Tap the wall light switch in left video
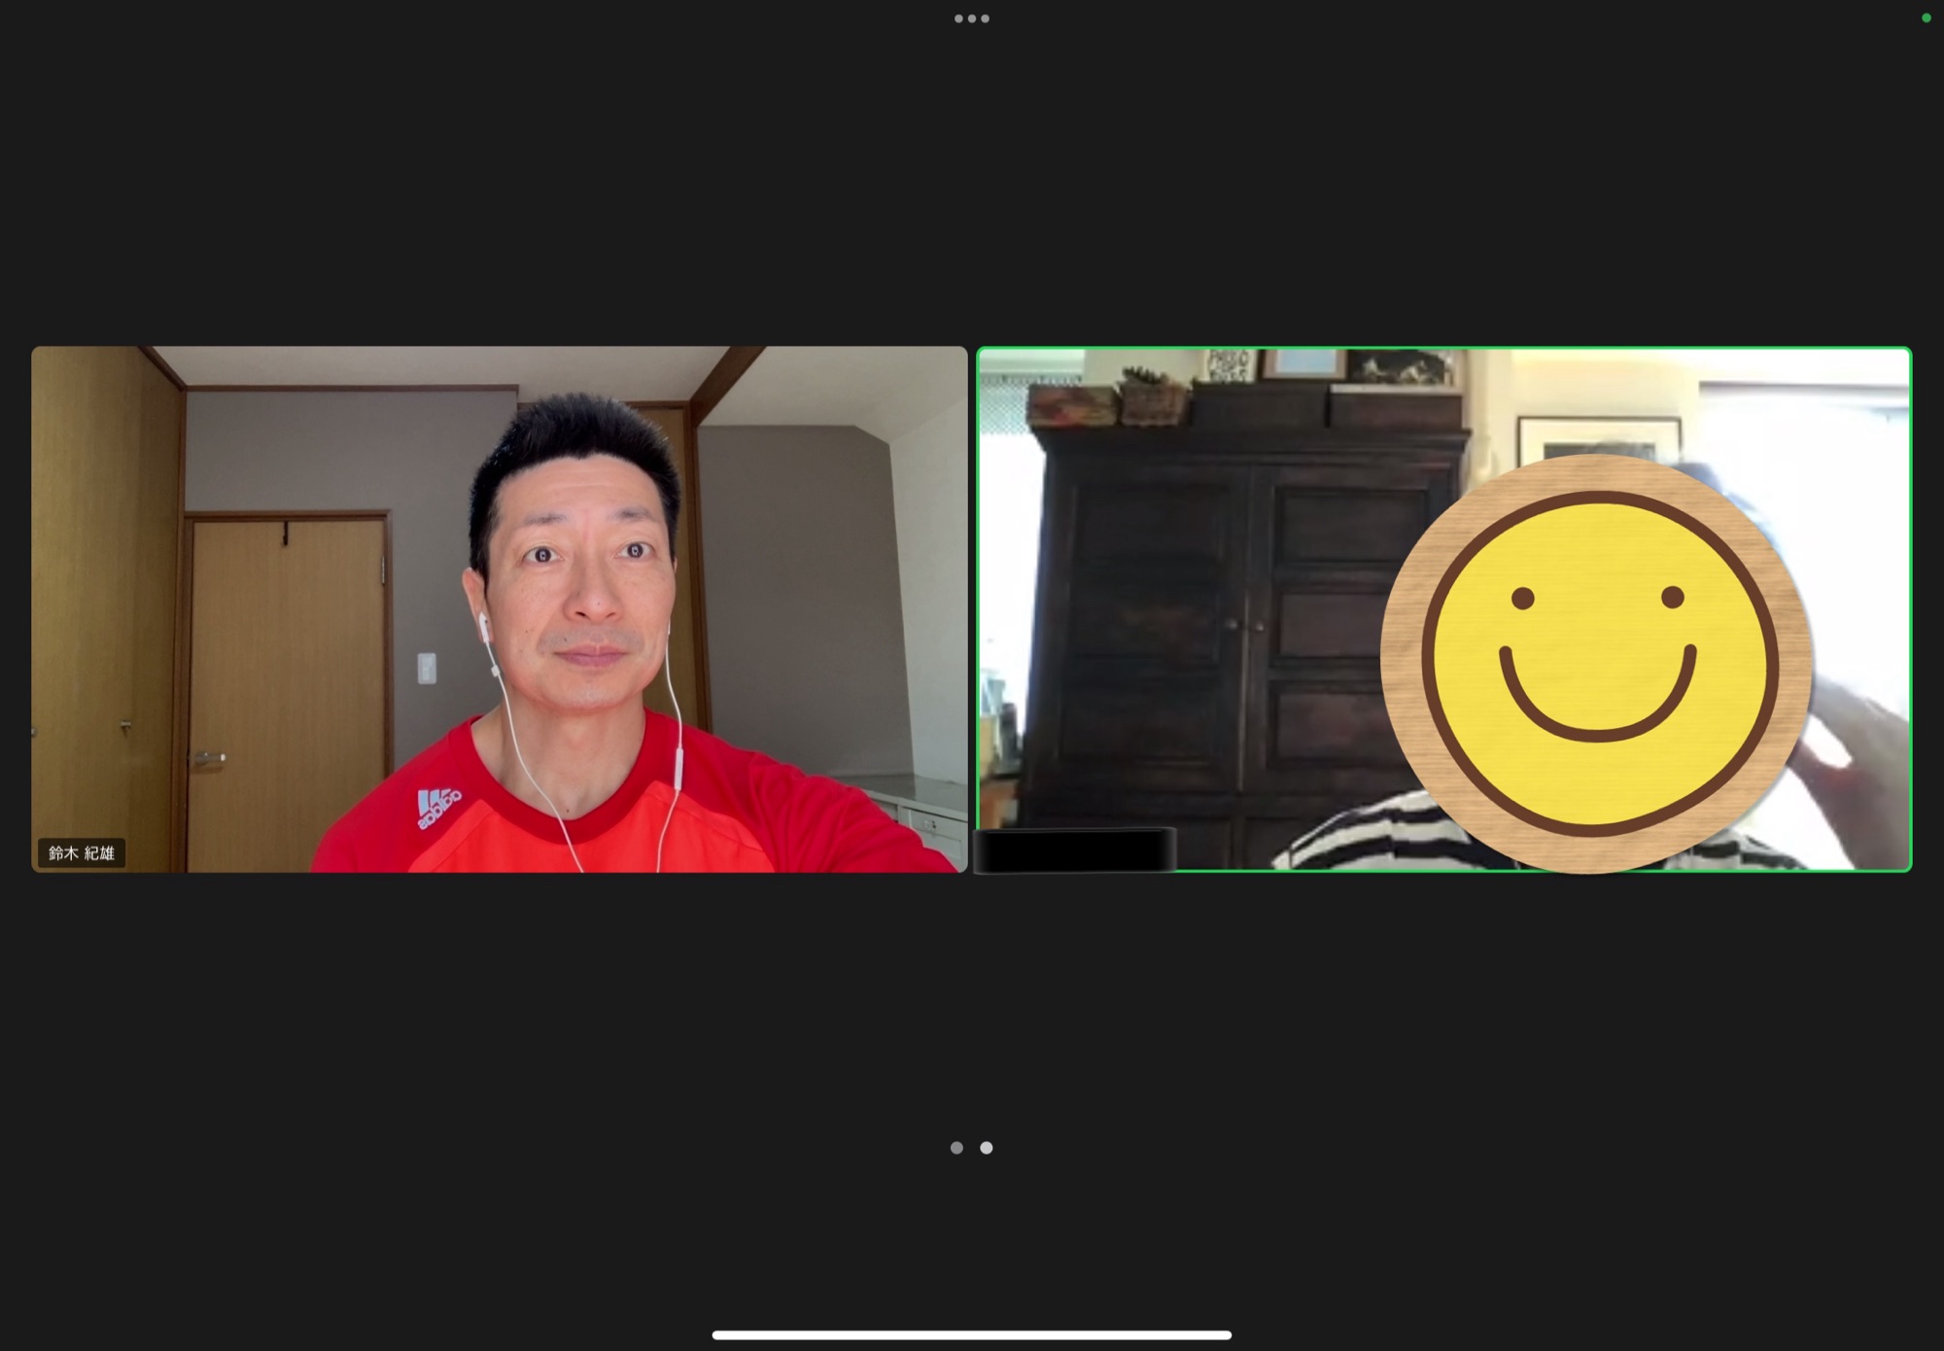The image size is (1944, 1351). 427,669
